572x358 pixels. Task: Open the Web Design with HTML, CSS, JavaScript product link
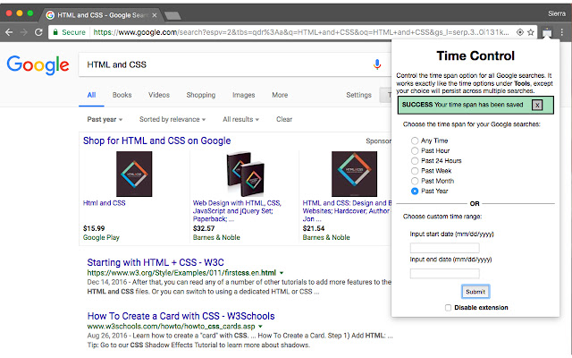[x=237, y=211]
